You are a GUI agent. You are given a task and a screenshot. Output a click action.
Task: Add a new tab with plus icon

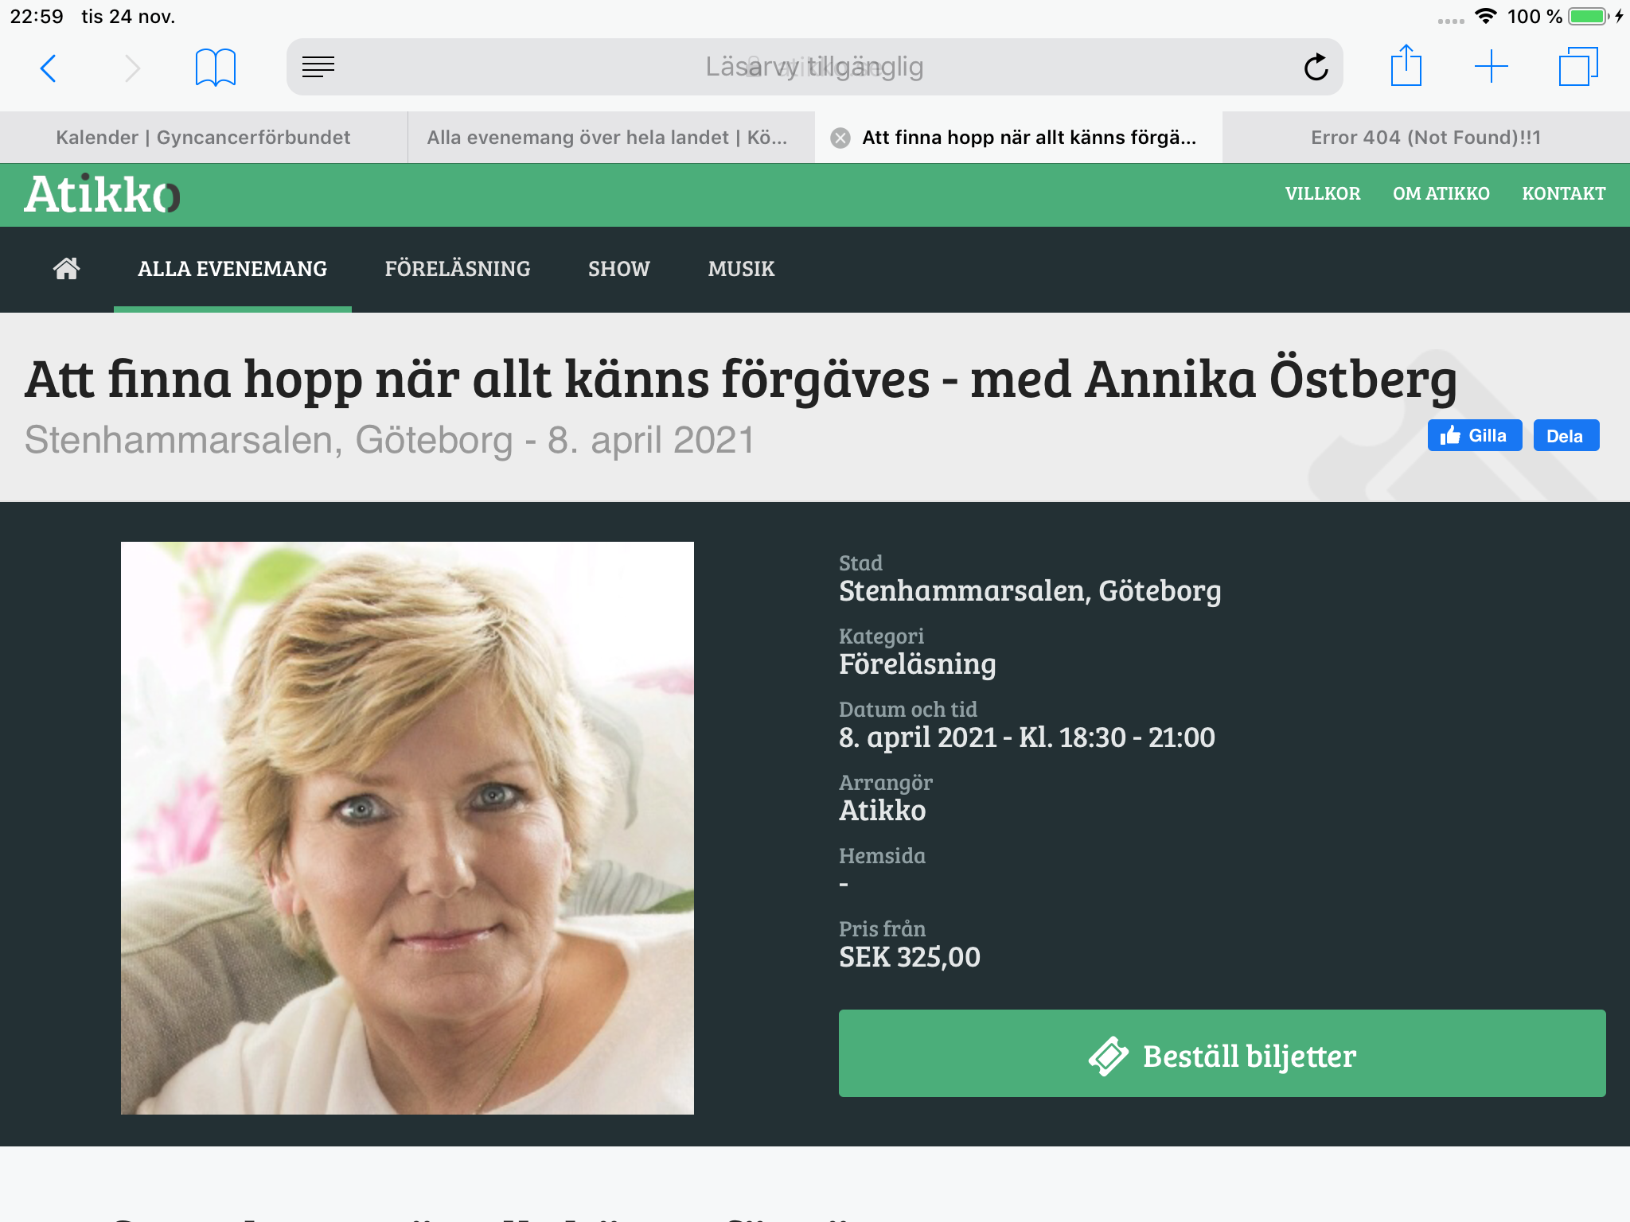tap(1492, 67)
